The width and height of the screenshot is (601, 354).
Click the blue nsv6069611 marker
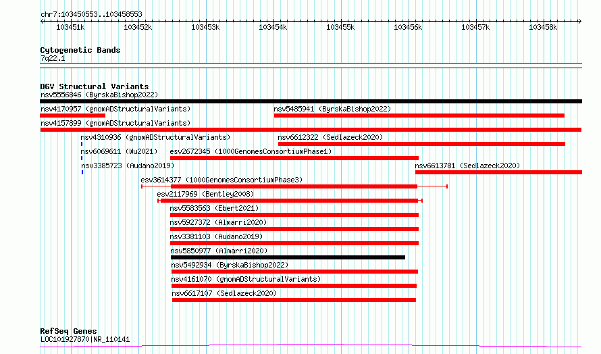point(82,158)
